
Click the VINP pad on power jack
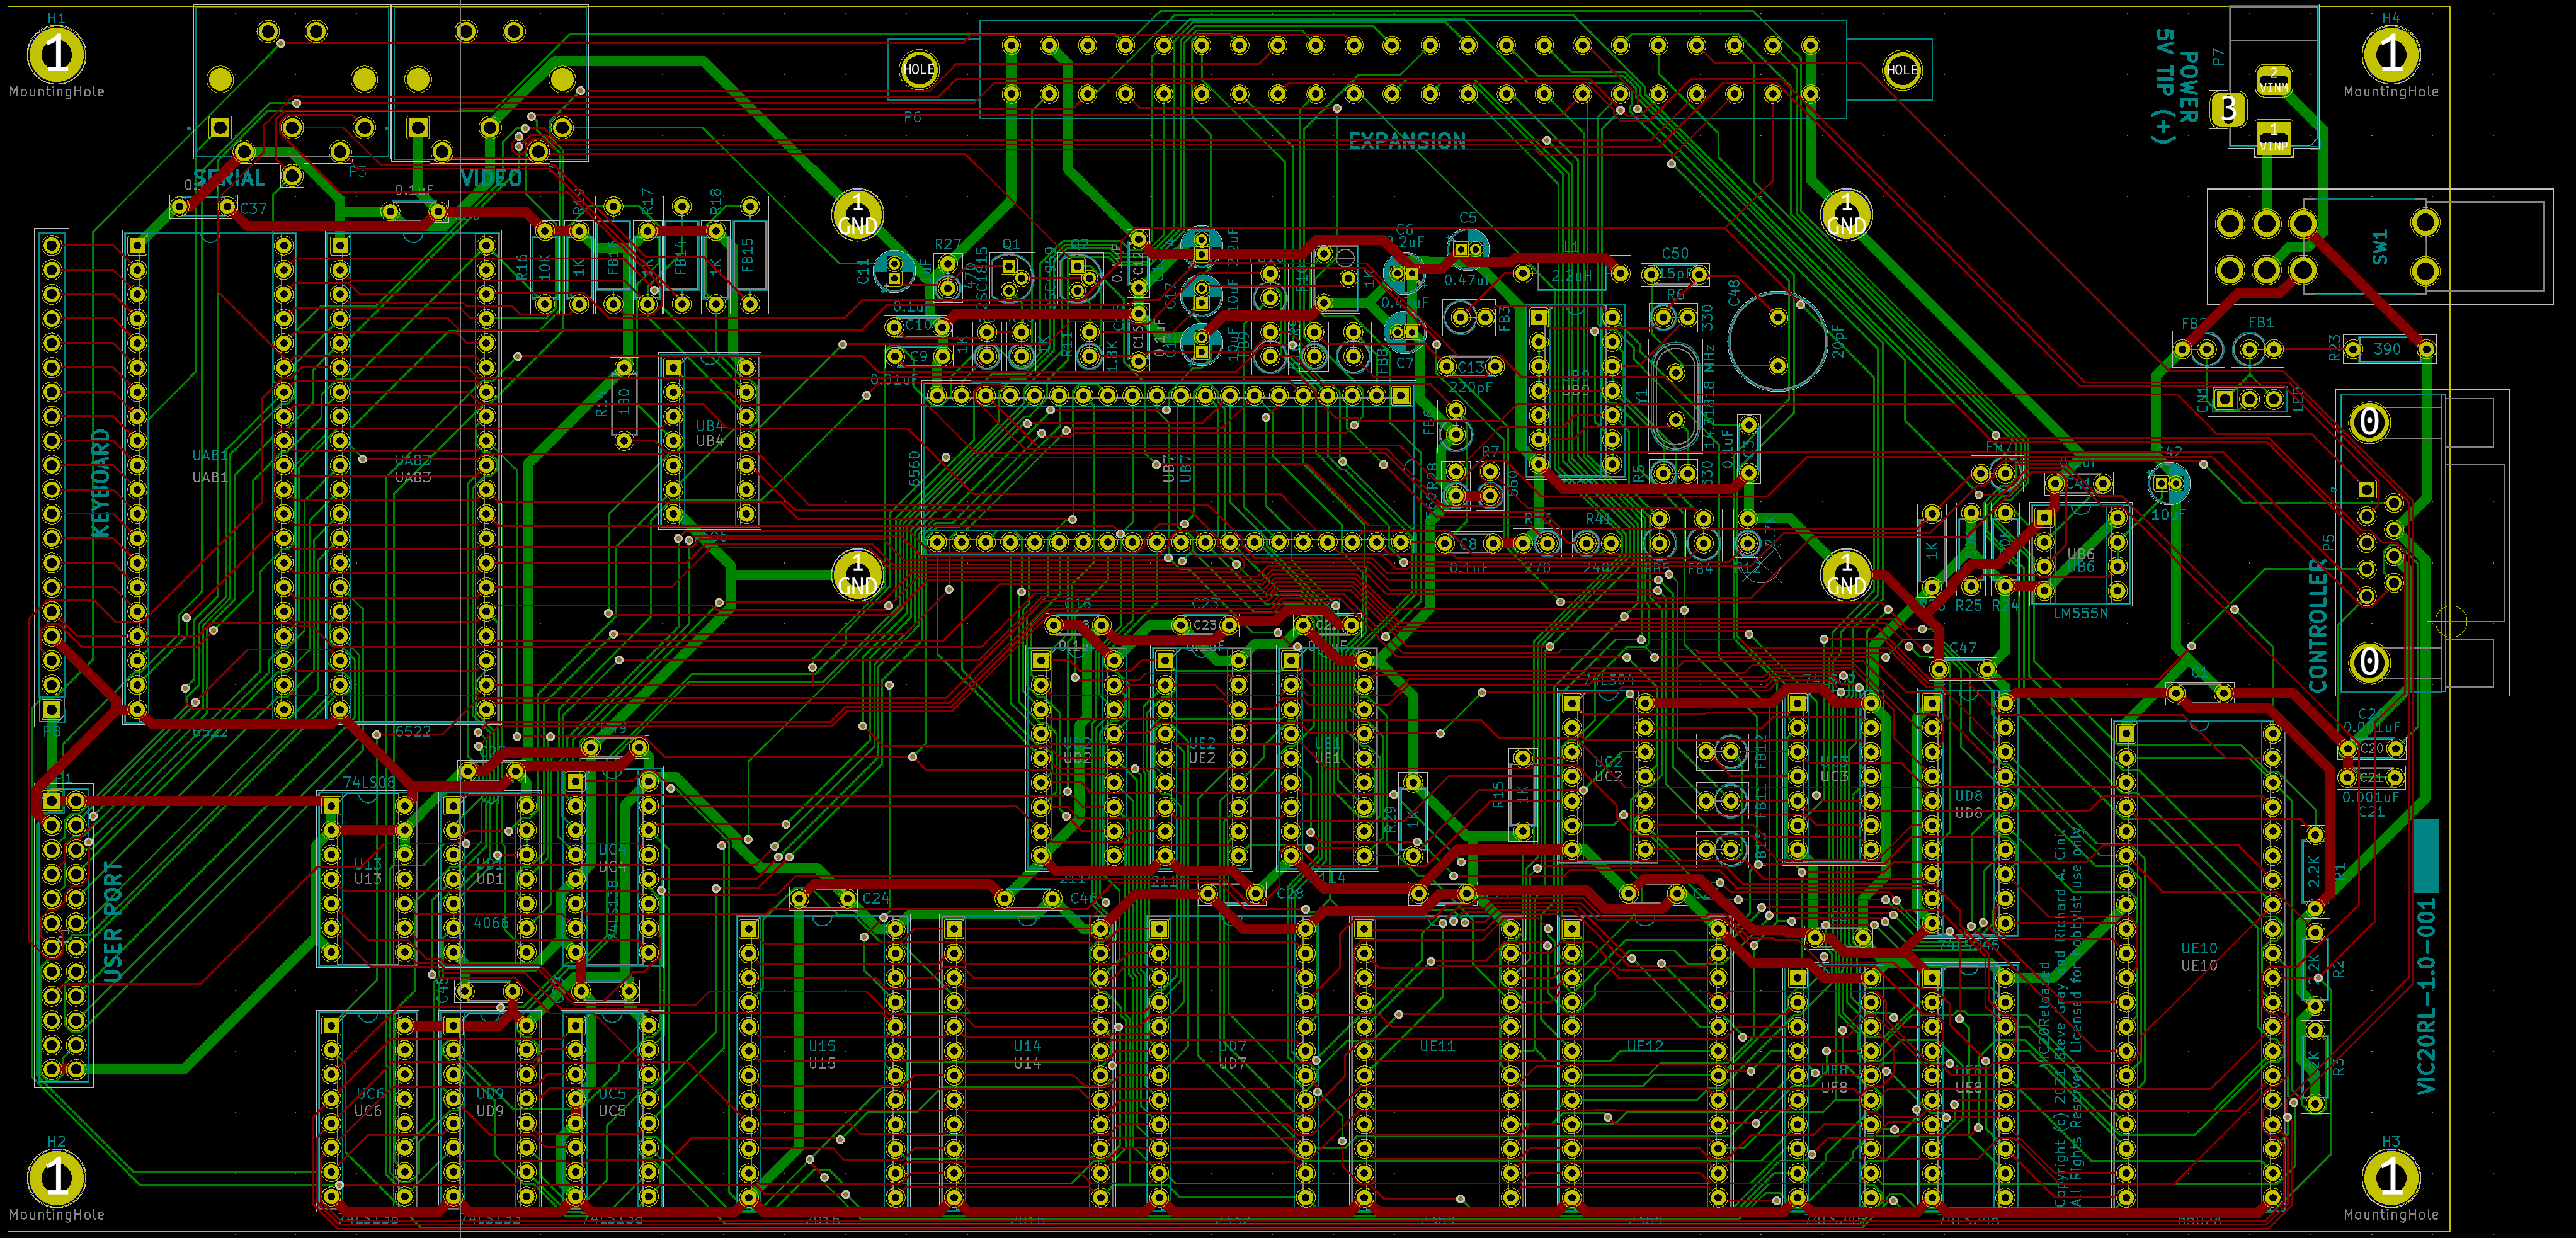pyautogui.click(x=2273, y=137)
